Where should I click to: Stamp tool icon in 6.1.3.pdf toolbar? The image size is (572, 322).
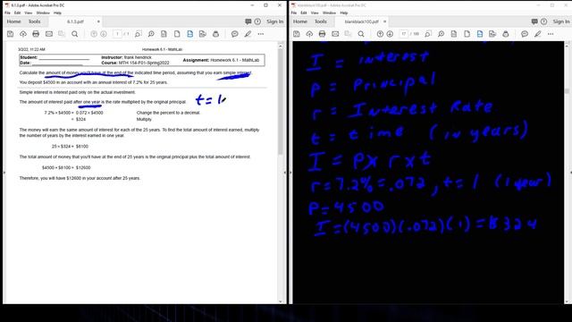pos(216,34)
